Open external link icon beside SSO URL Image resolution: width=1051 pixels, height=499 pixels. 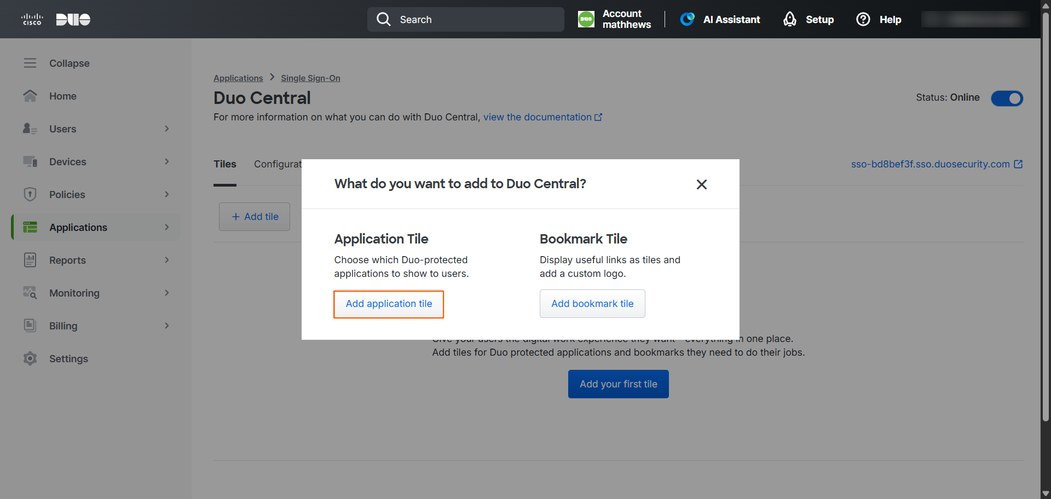[1018, 164]
